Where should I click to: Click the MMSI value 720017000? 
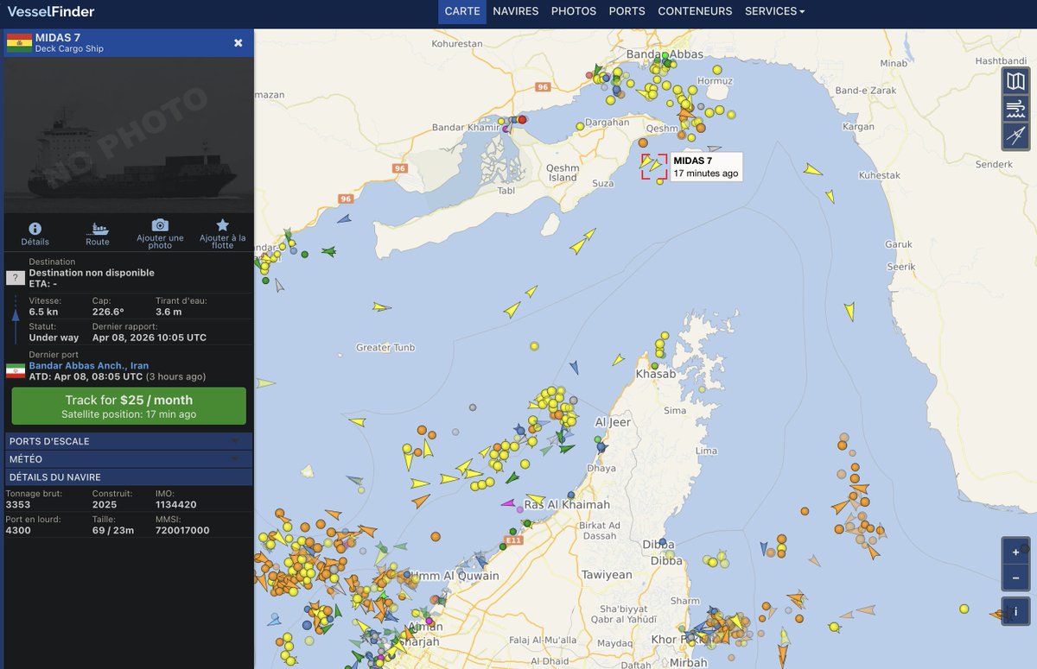click(182, 530)
